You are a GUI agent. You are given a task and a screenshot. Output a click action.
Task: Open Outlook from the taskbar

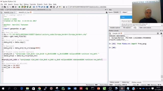tap(69, 88)
